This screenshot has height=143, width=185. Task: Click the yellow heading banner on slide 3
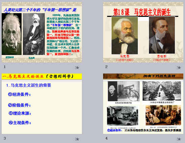(42, 77)
